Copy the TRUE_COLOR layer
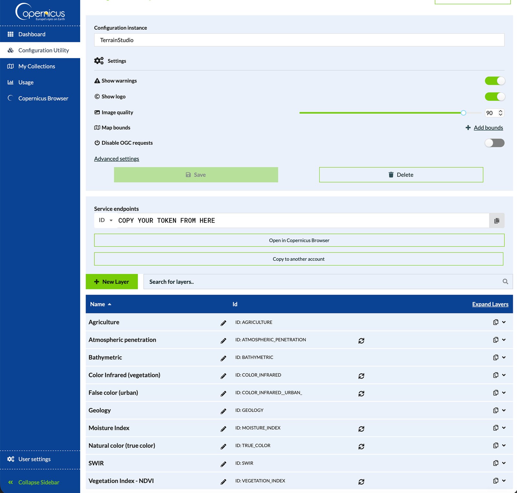Viewport: 517px width, 493px height. 496,446
